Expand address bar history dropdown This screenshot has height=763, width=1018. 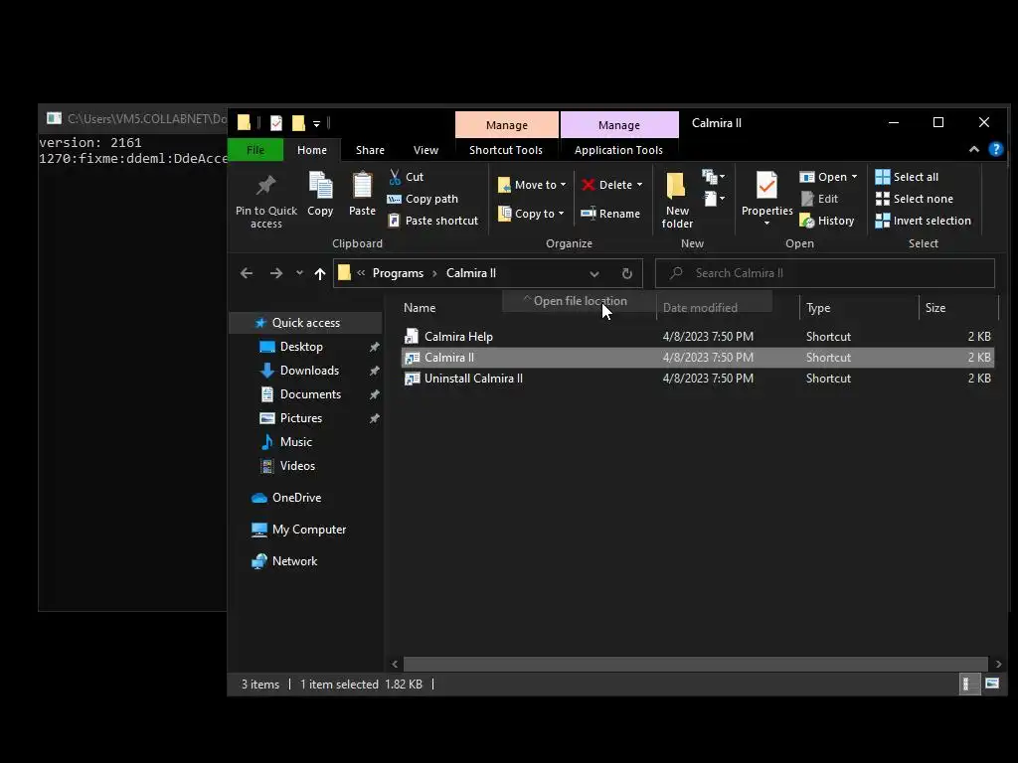(x=594, y=274)
